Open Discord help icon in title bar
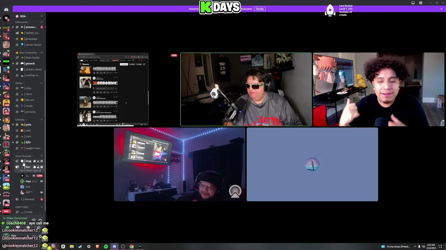This screenshot has width=446, height=250. coord(421,3)
